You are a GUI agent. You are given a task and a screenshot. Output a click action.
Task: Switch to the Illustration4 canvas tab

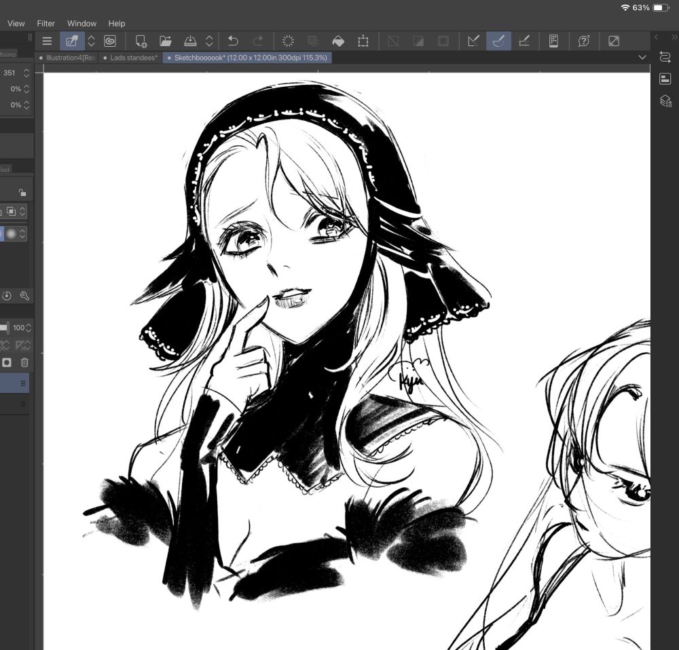(x=67, y=58)
